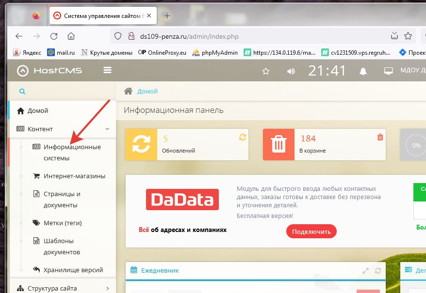
Task: Click the address bar URL
Action: coord(189,36)
